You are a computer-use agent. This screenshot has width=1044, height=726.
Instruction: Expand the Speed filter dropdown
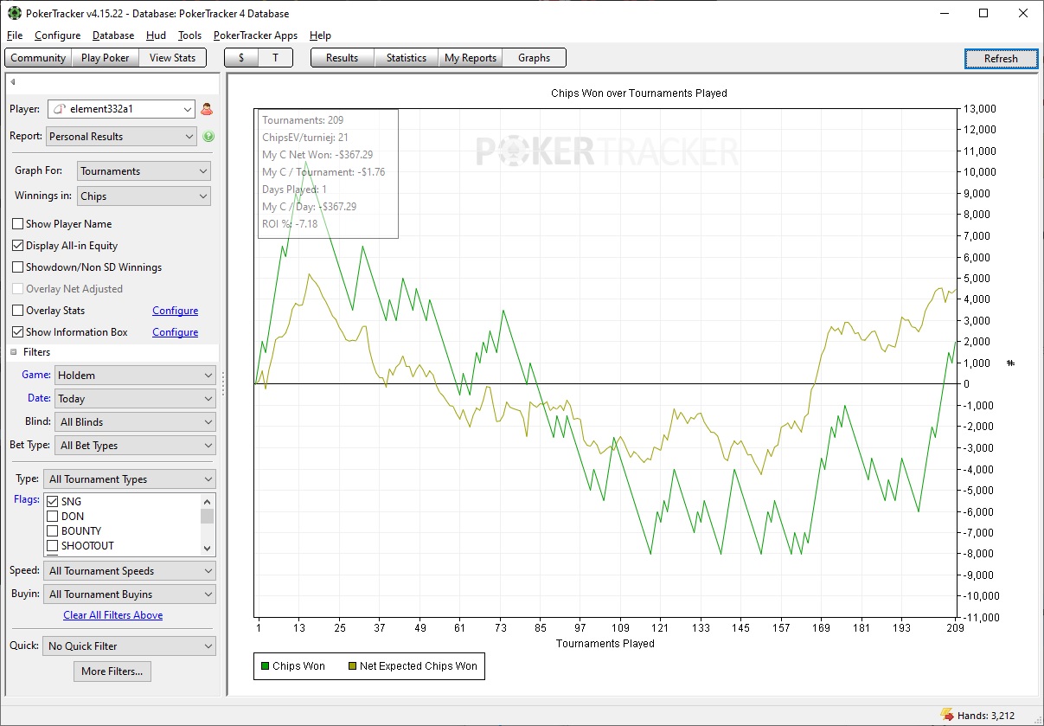(x=130, y=571)
